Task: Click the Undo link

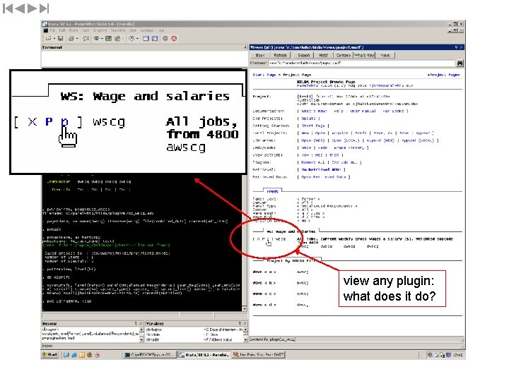Action: coord(306,147)
